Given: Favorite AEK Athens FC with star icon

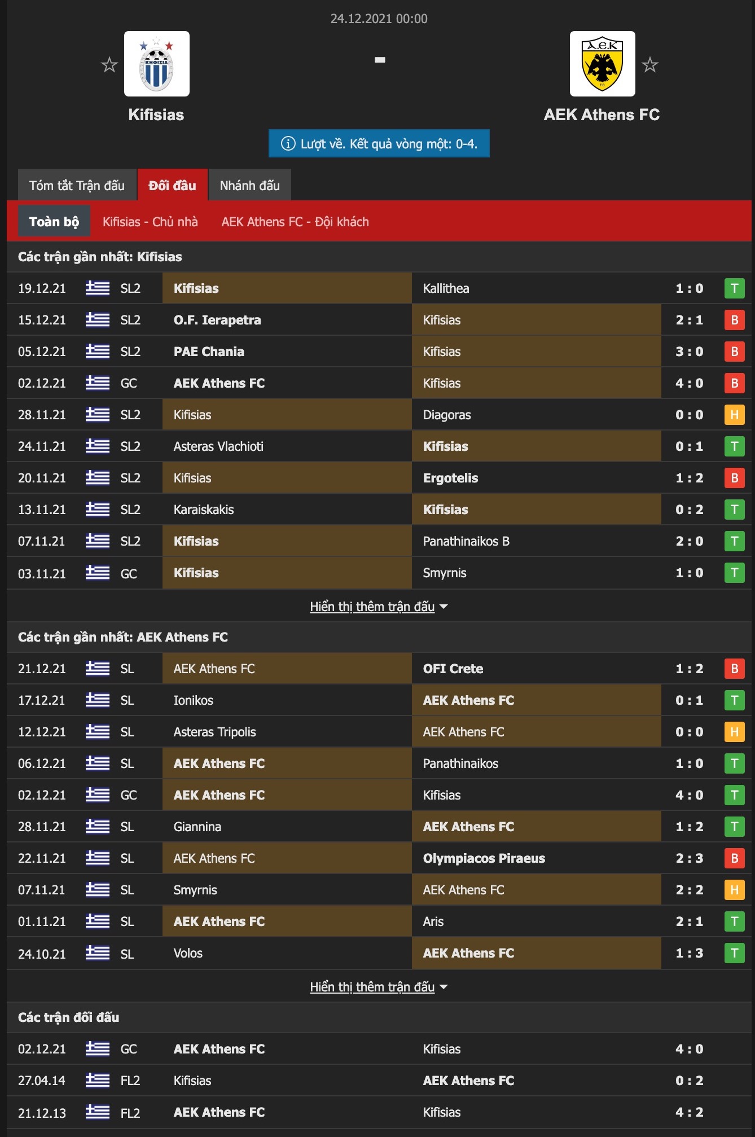Looking at the screenshot, I should [650, 65].
